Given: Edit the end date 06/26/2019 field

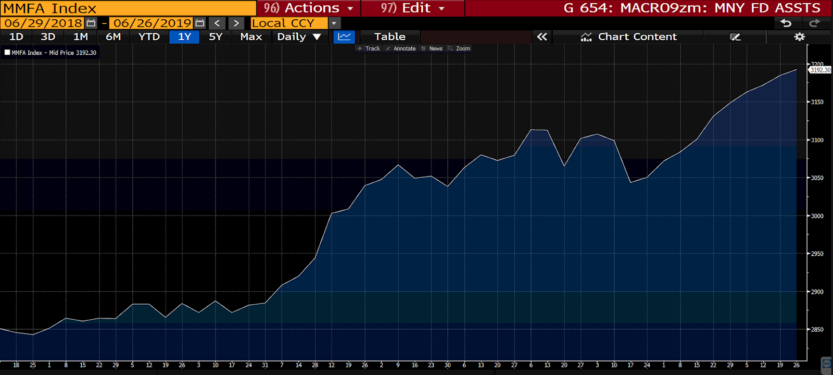Looking at the screenshot, I should tap(152, 23).
